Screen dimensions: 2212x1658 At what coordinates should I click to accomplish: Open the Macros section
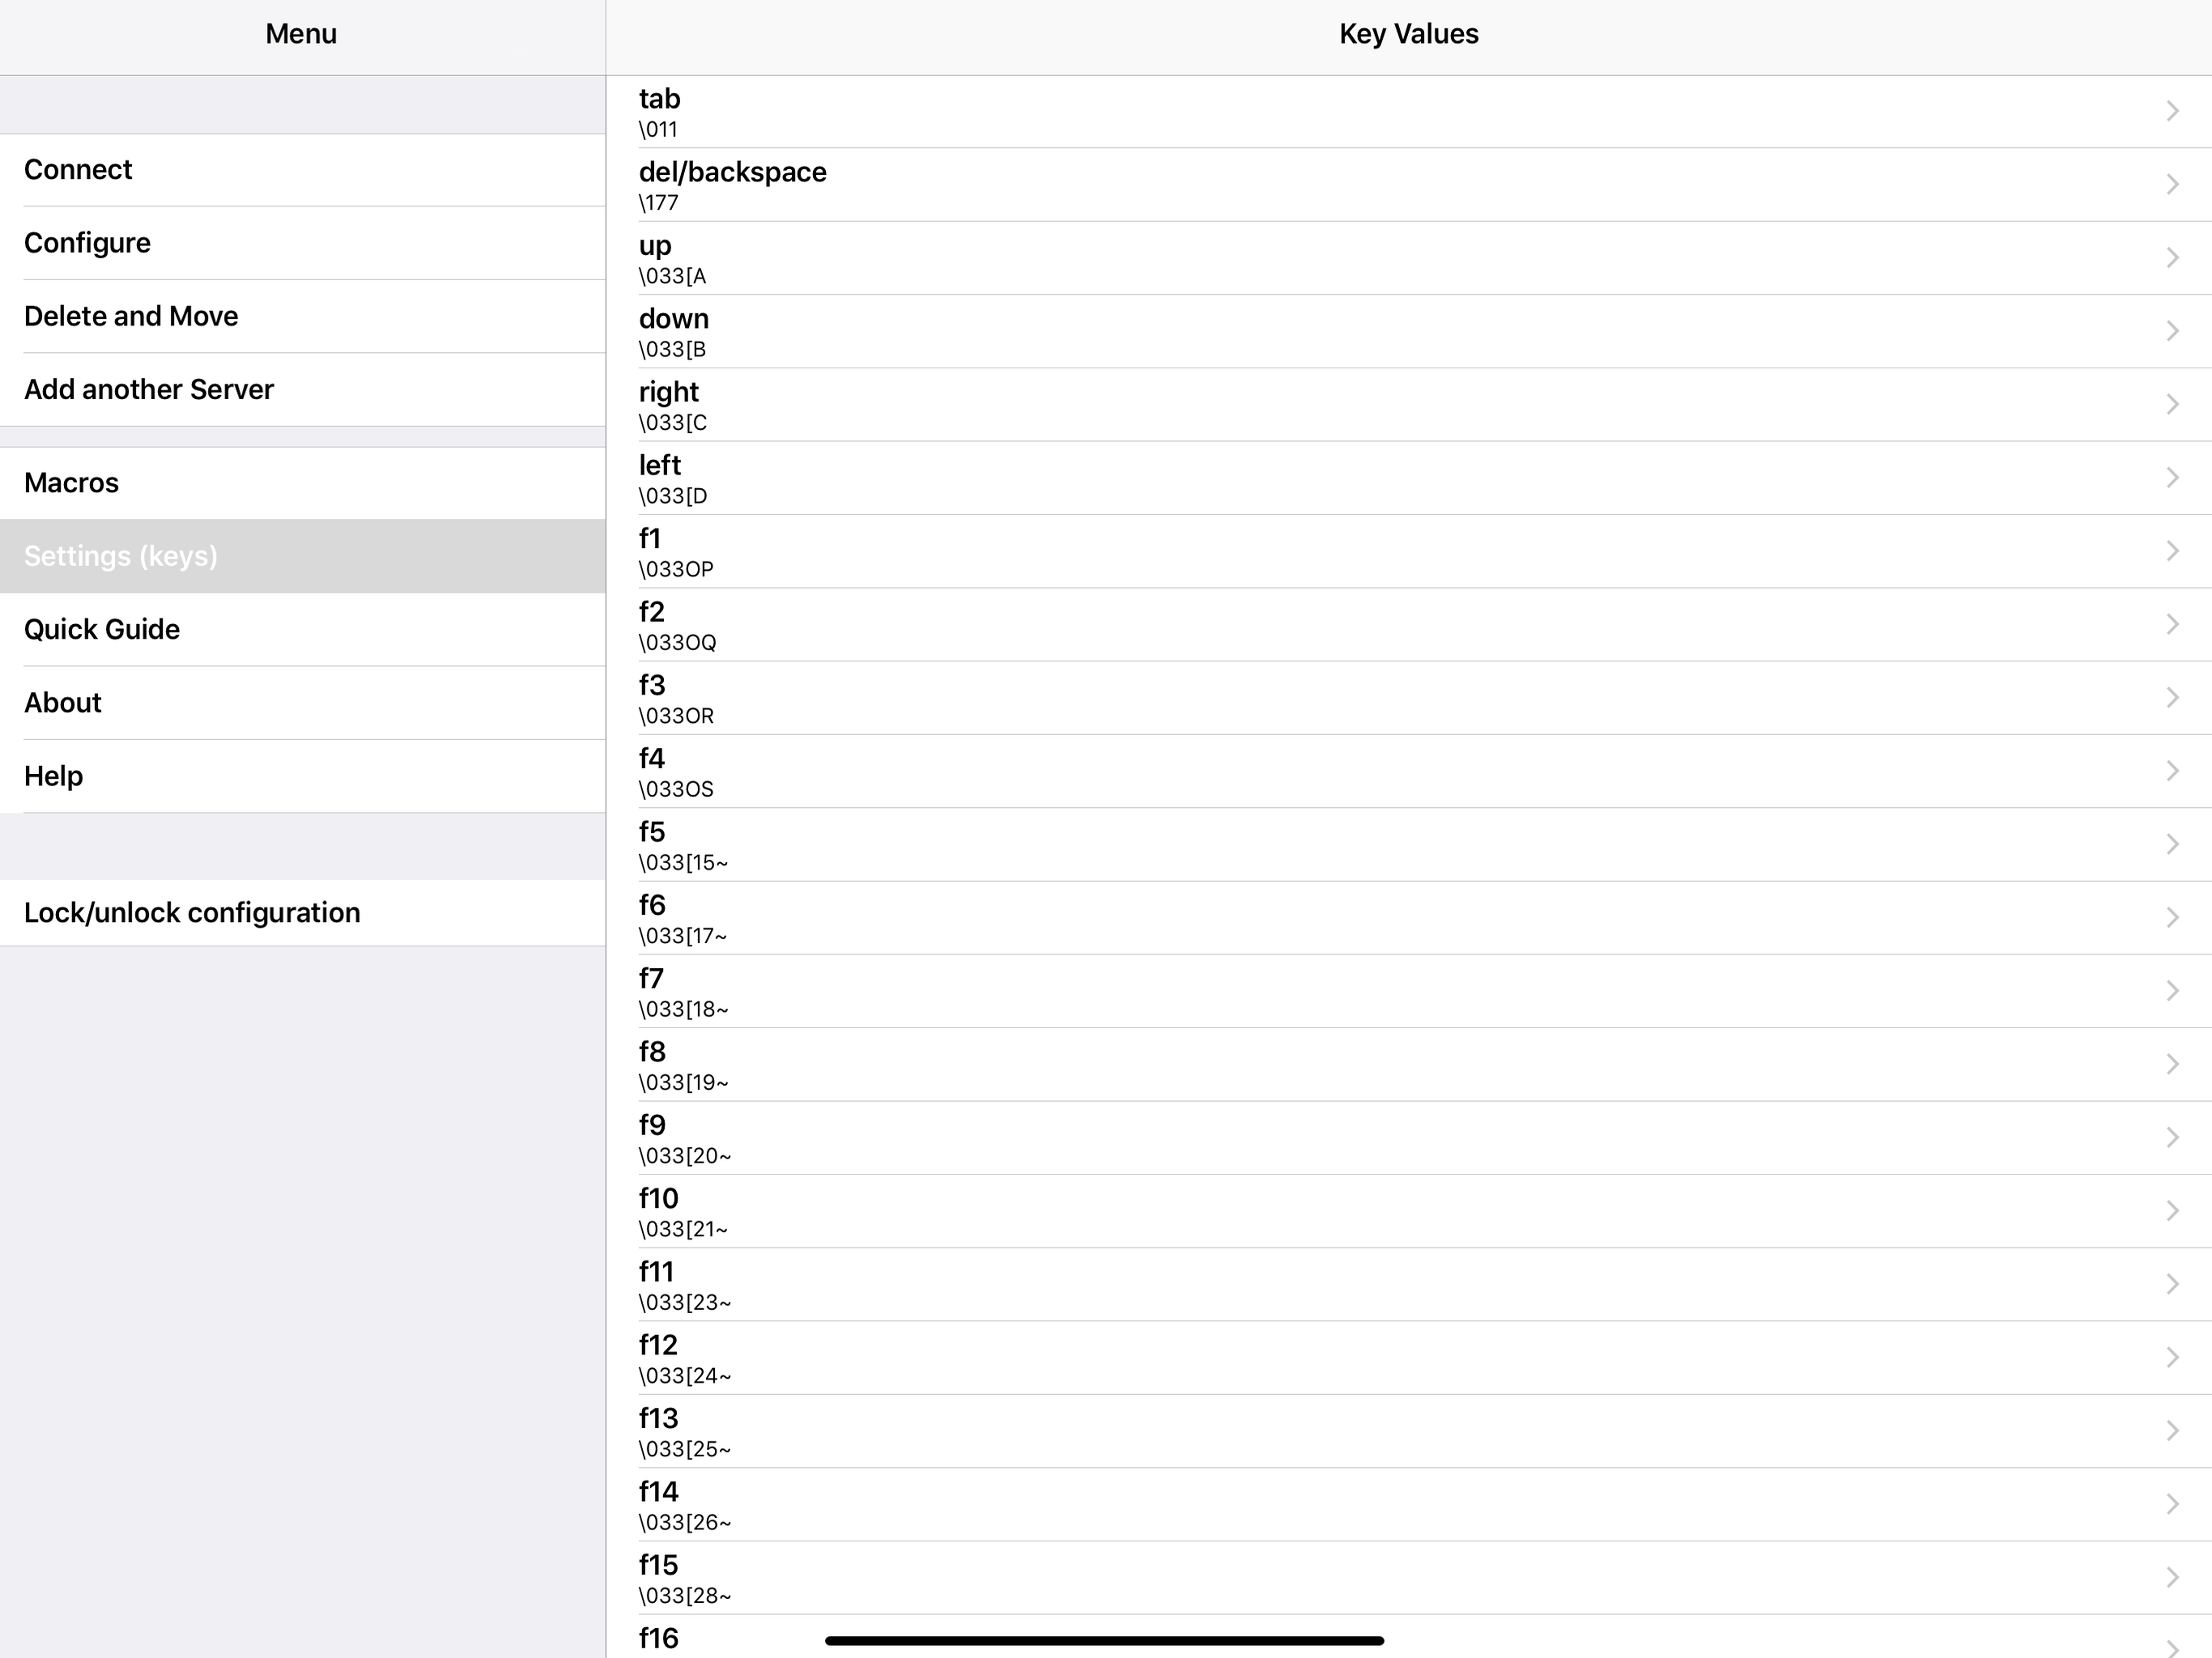pyautogui.click(x=71, y=483)
